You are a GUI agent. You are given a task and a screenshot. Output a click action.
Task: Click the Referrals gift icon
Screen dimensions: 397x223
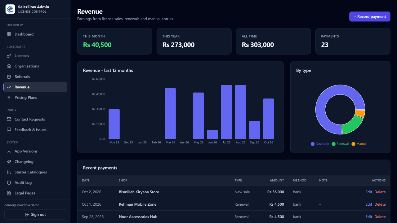[x=9, y=77]
